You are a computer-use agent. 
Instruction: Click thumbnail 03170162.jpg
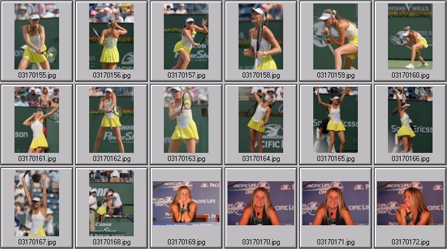tap(111, 120)
